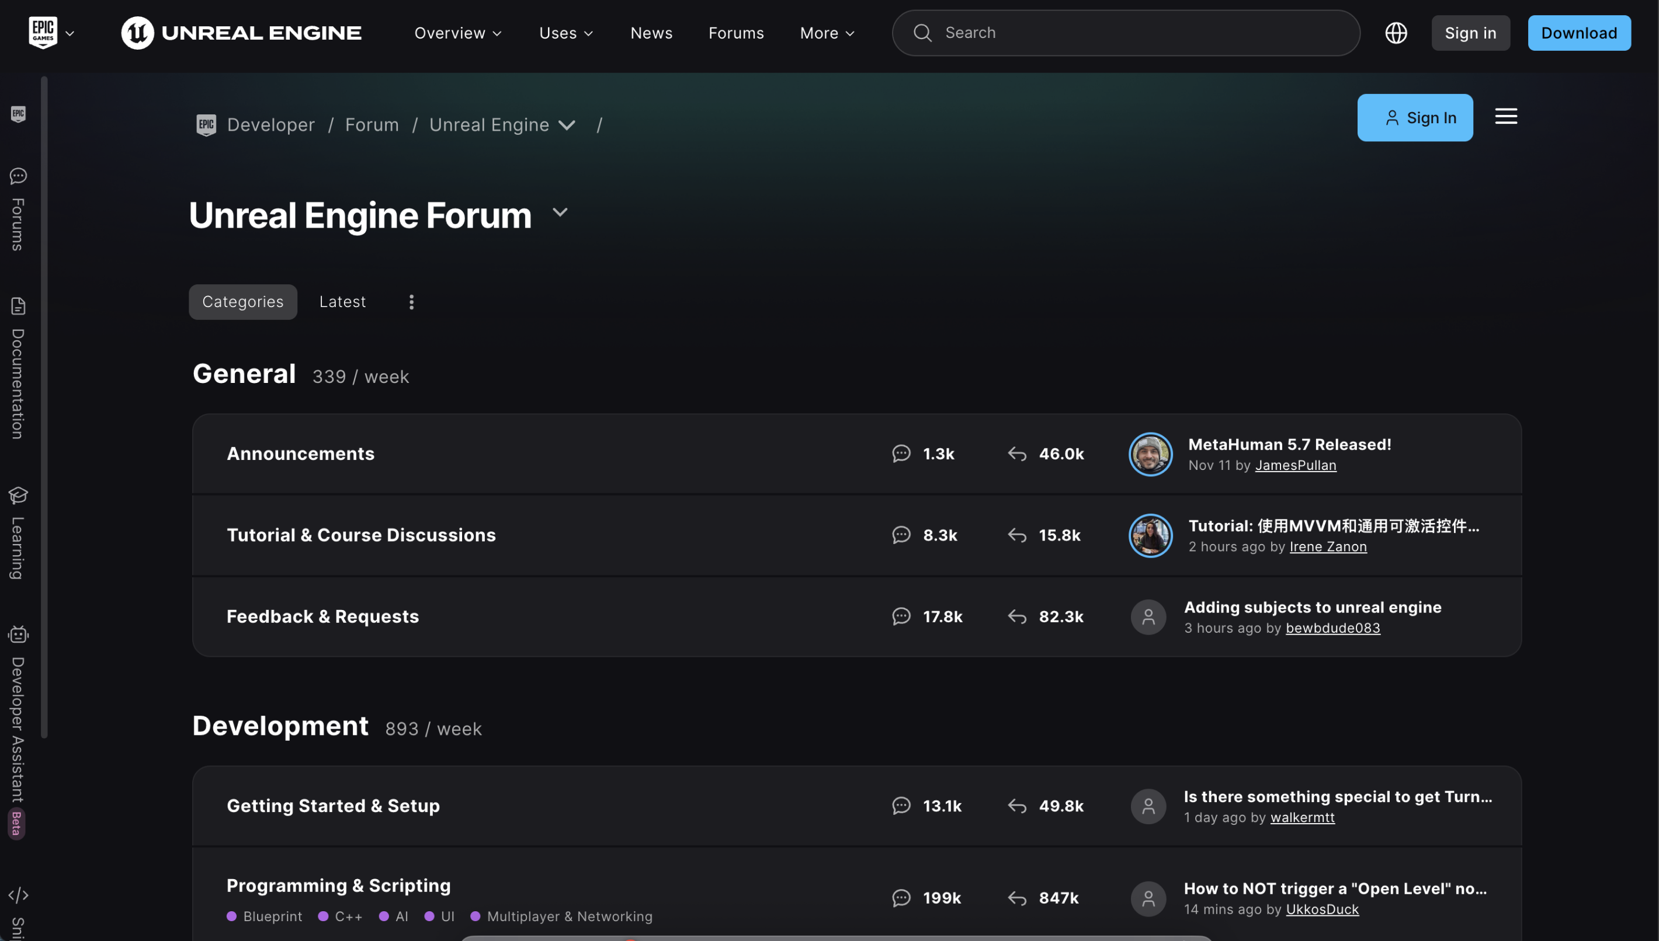The width and height of the screenshot is (1659, 941).
Task: Expand the More menu
Action: coord(826,32)
